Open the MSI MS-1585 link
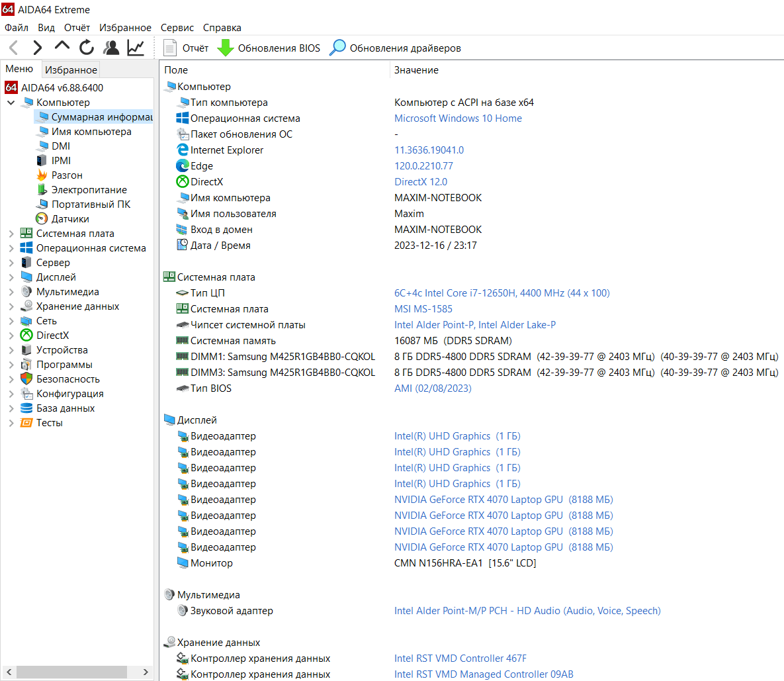 click(423, 309)
